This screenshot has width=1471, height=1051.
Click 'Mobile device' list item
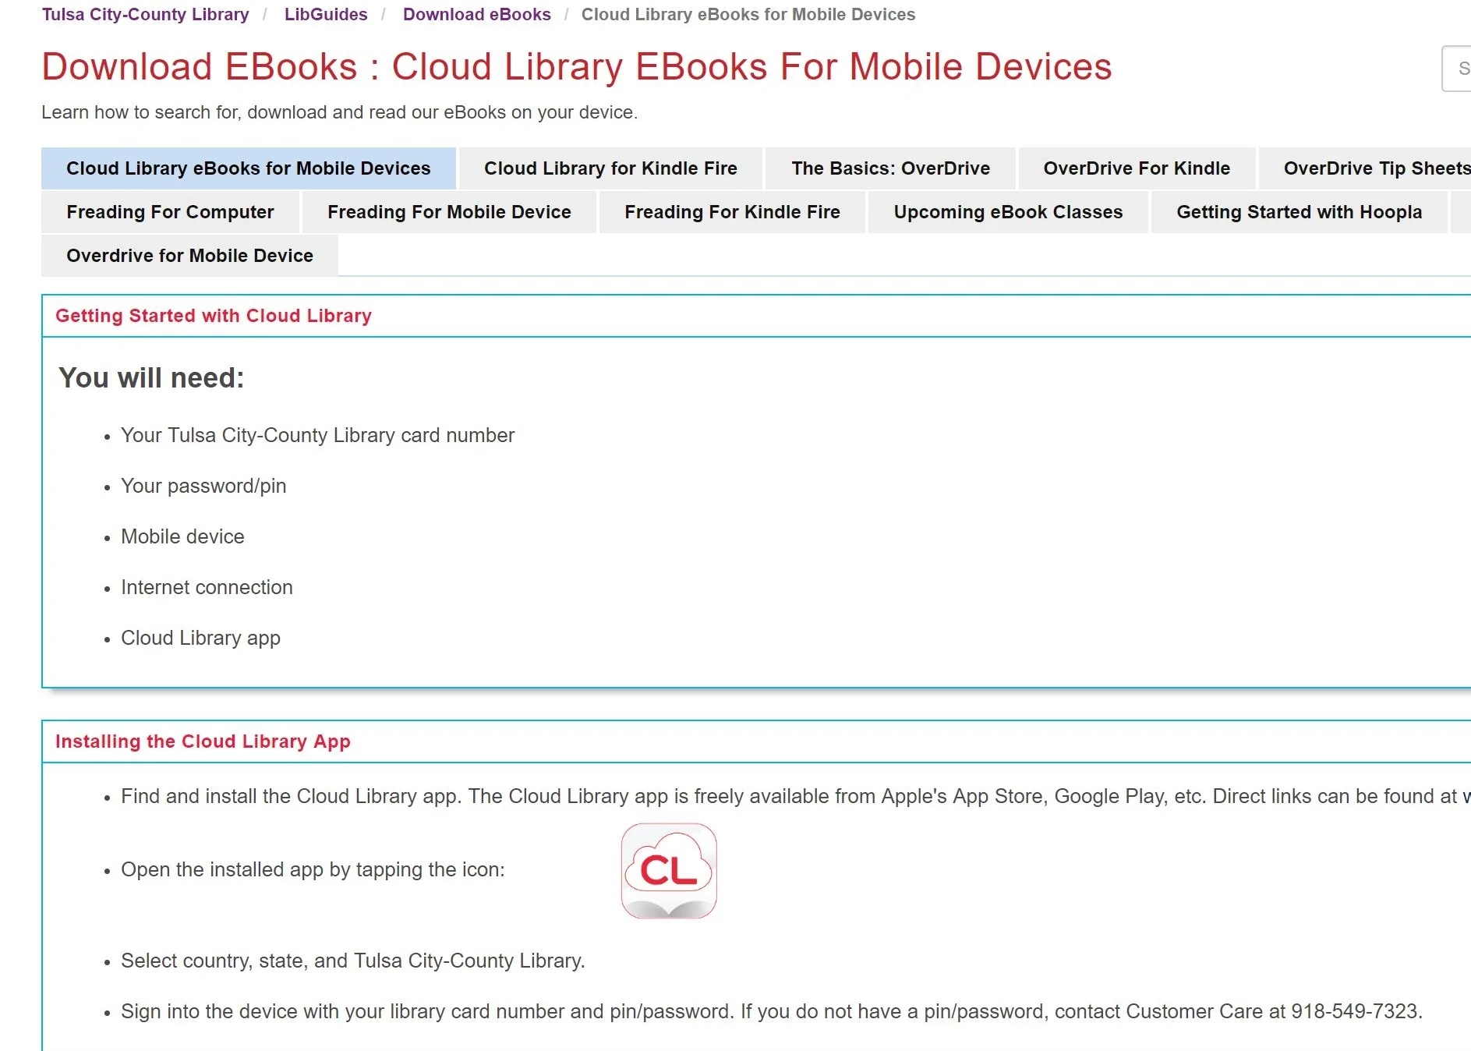click(x=182, y=536)
